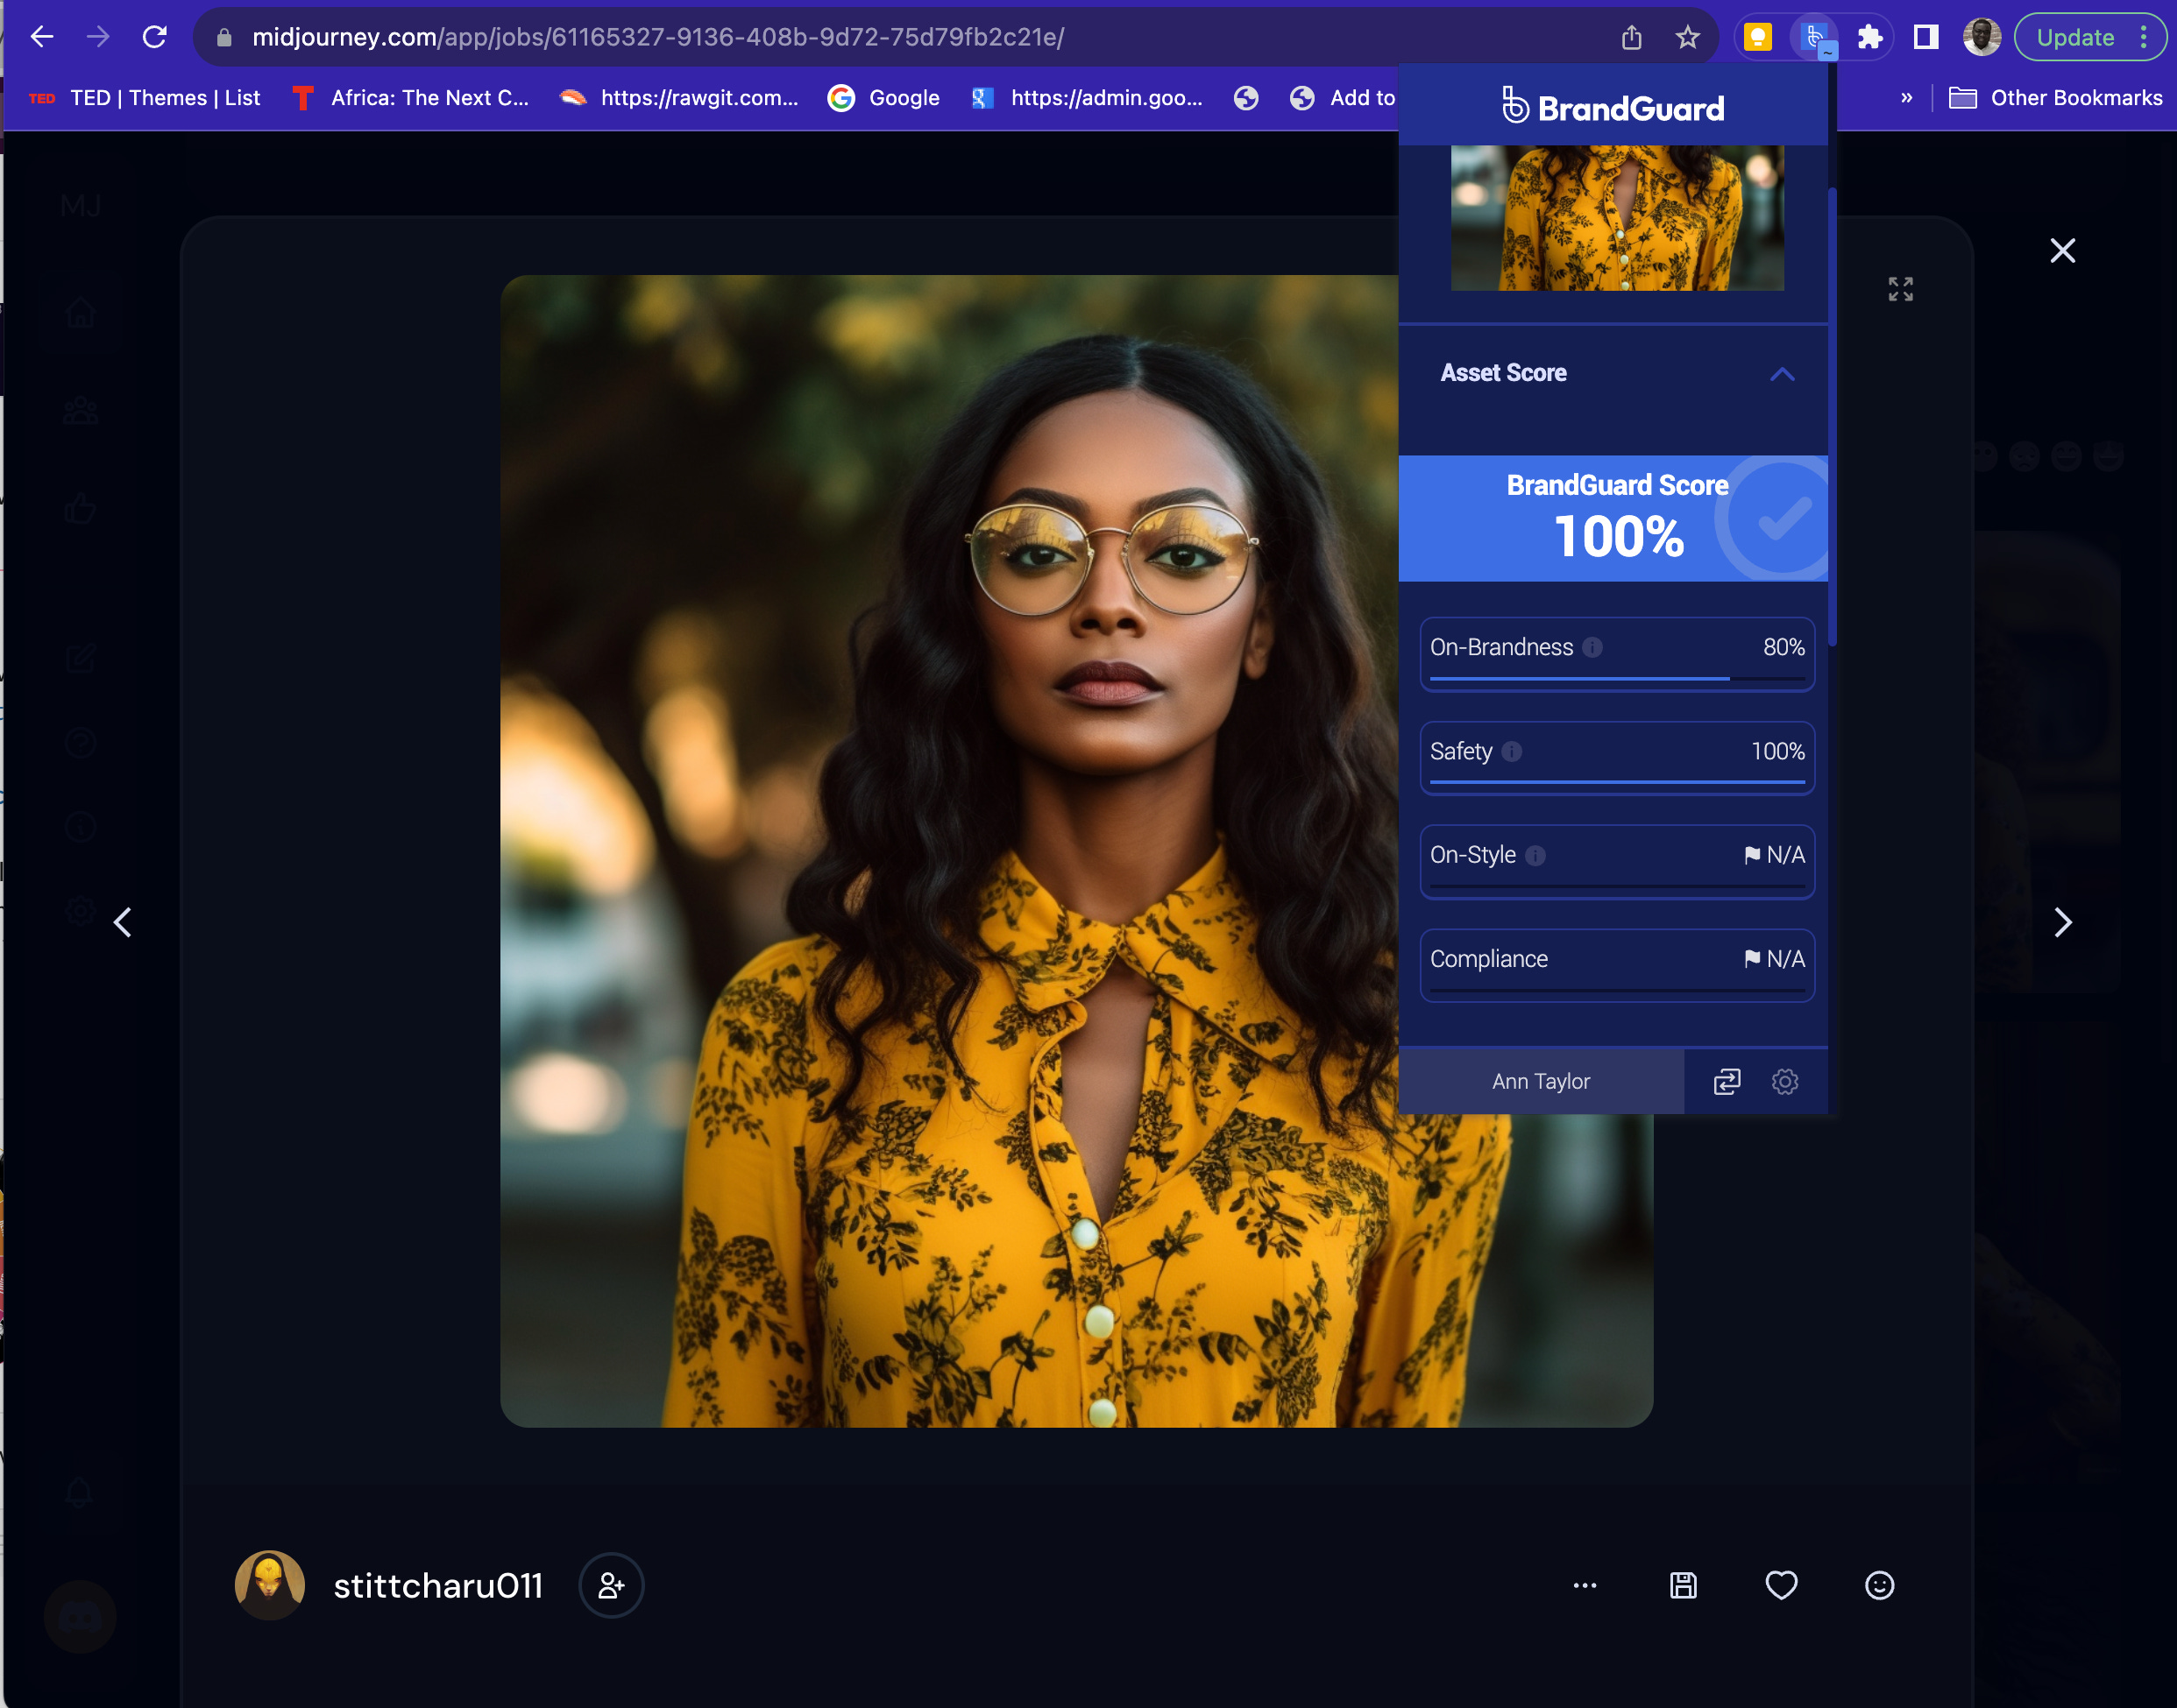Follow stittcharu011 with the add-person icon
The height and width of the screenshot is (1708, 2177).
611,1586
